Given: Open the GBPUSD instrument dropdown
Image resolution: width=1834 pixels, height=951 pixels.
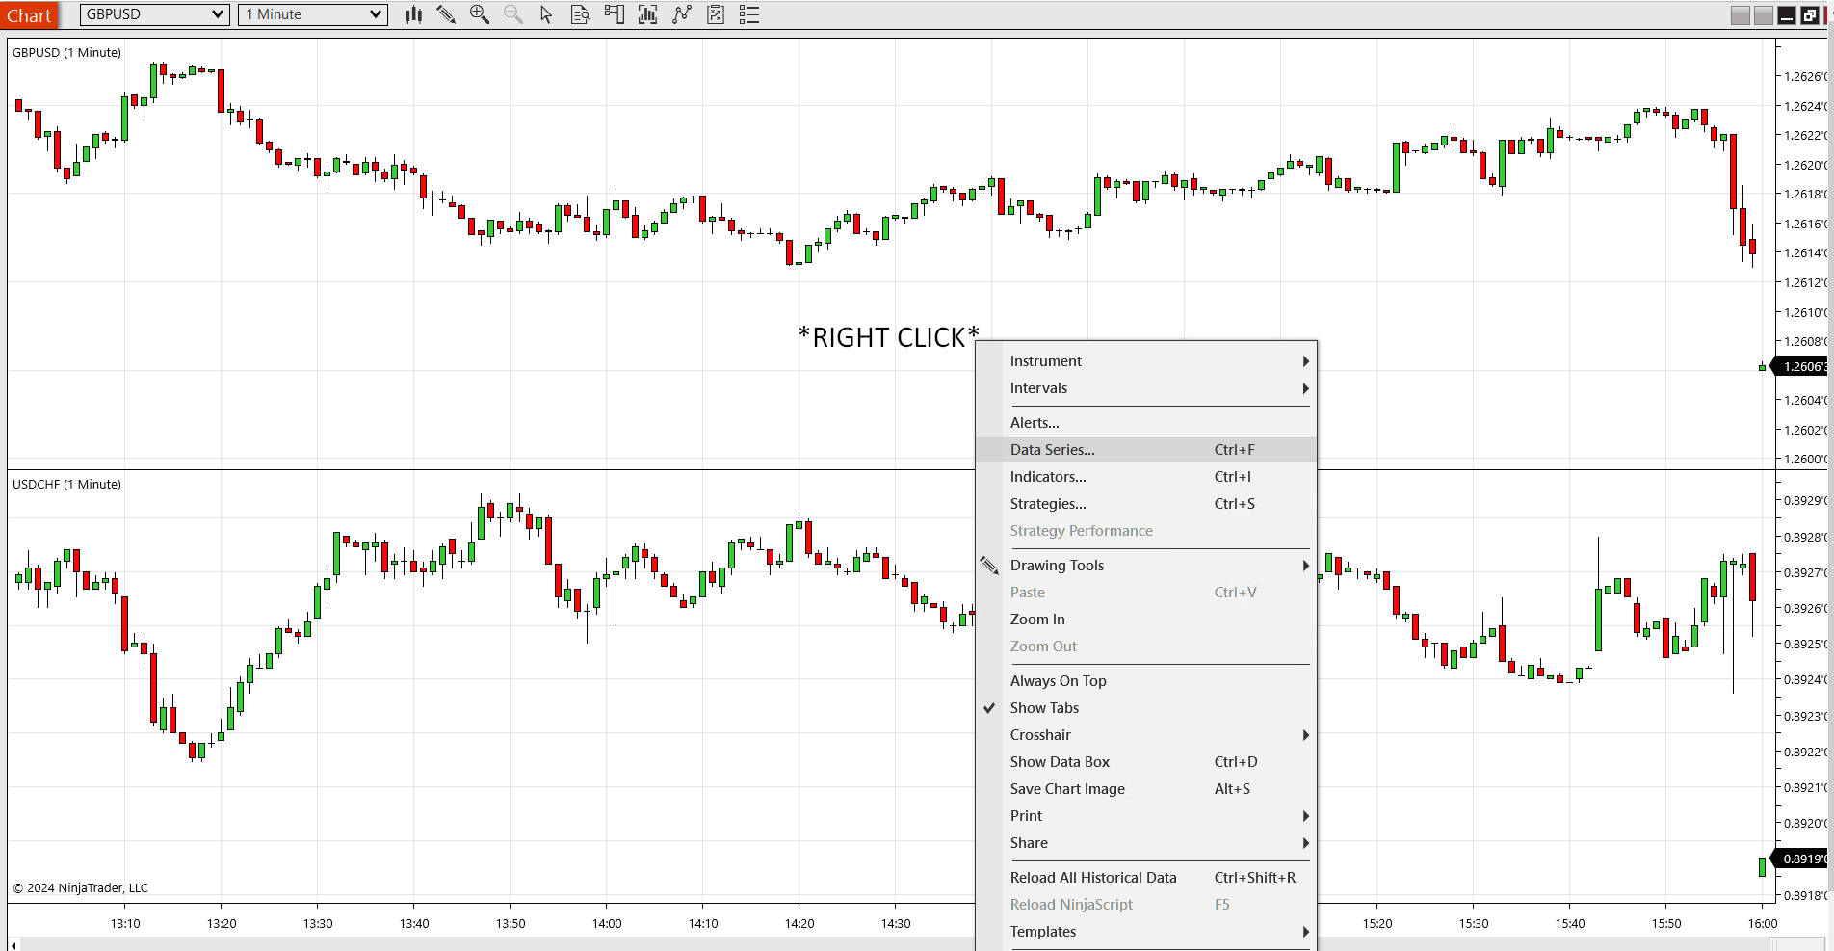Looking at the screenshot, I should pos(154,14).
